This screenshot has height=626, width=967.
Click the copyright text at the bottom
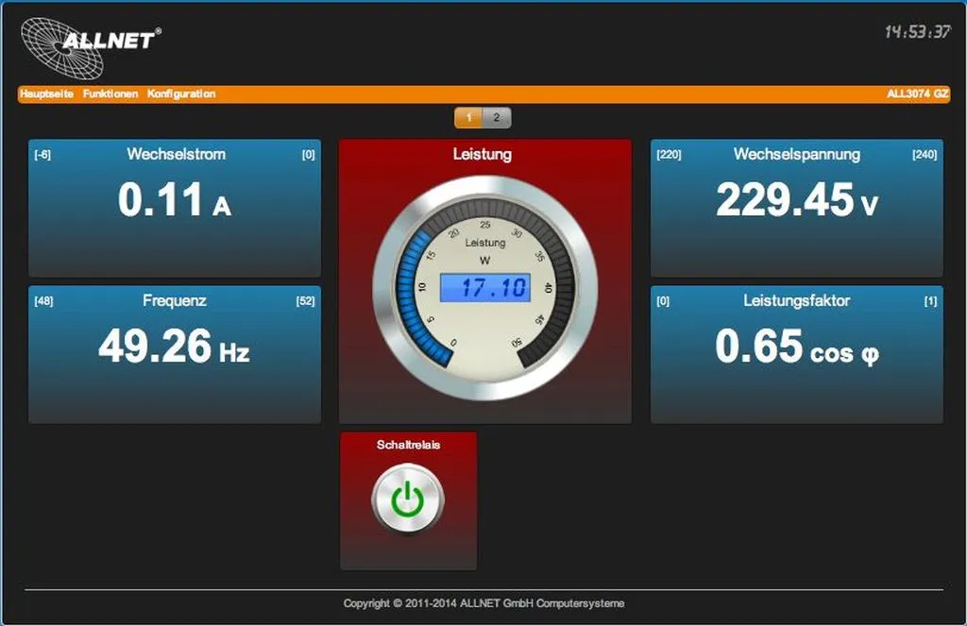pyautogui.click(x=483, y=602)
